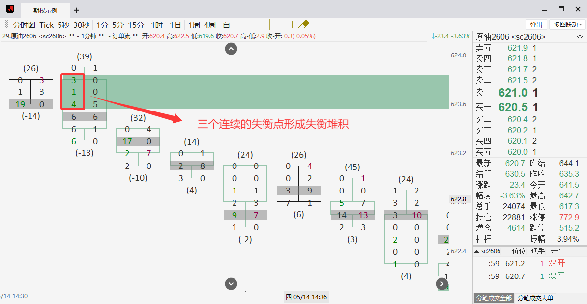Select the horizontal line drawing tool
The width and height of the screenshot is (587, 304).
(x=252, y=25)
